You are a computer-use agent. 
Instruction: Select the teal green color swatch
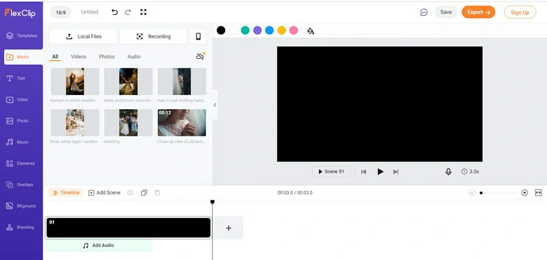245,30
